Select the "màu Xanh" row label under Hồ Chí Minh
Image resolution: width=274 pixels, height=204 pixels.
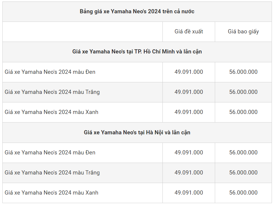click(51, 112)
